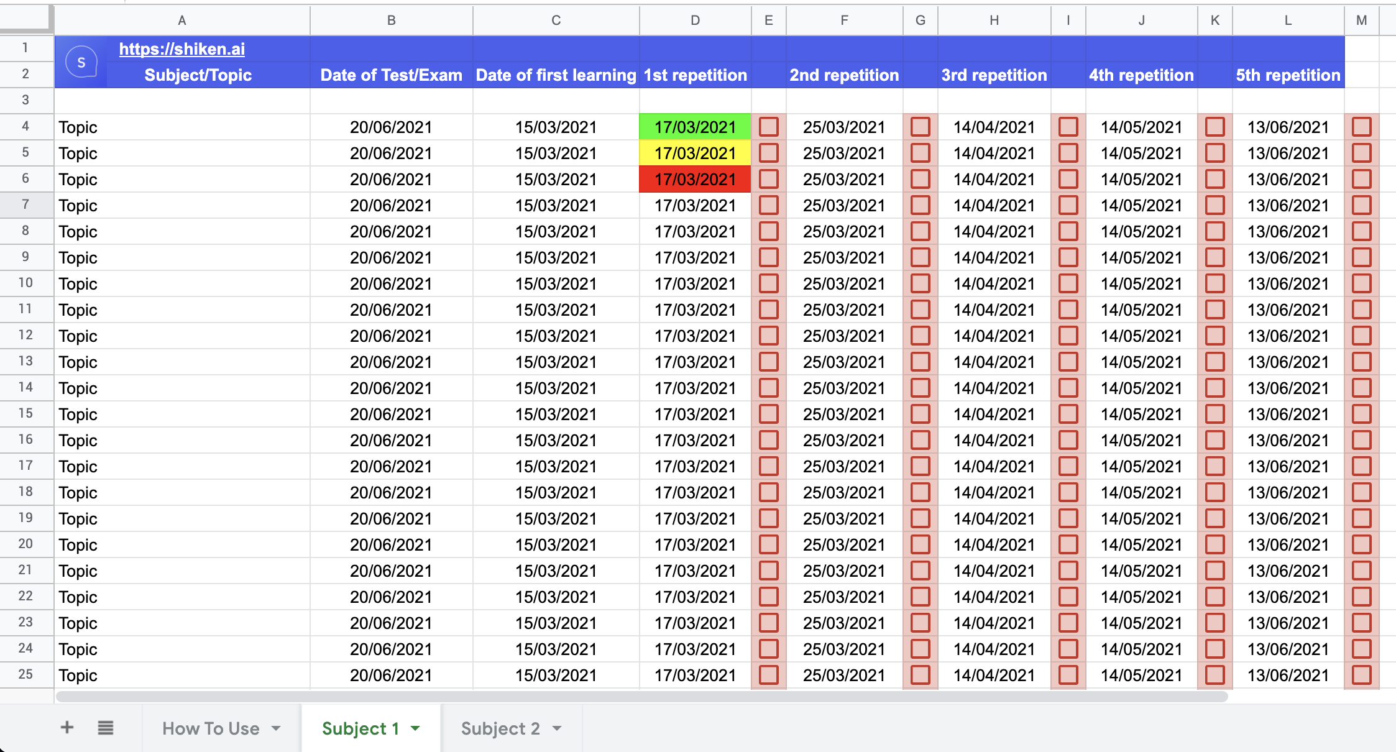
Task: Select row 7 header
Action: 25,204
